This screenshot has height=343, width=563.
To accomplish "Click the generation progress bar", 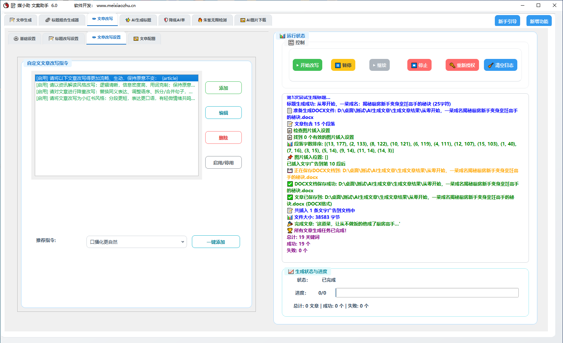I will point(427,293).
